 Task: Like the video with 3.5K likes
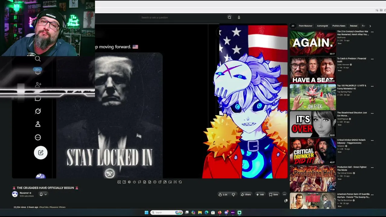(x=223, y=195)
